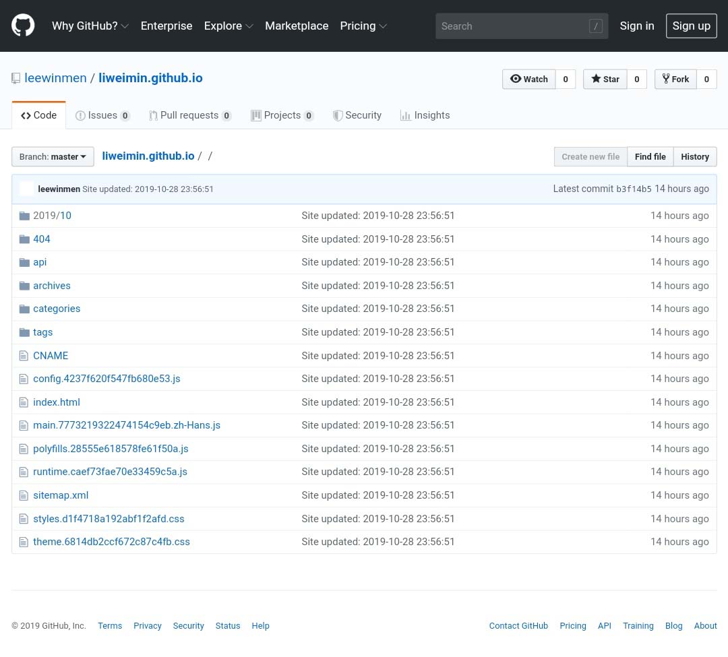This screenshot has width=728, height=657.
Task: Expand the Why GitHub? menu
Action: coord(90,26)
